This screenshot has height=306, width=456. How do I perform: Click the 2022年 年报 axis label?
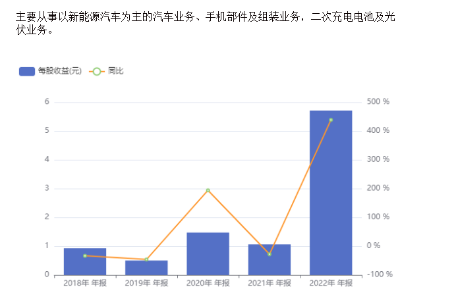(331, 283)
